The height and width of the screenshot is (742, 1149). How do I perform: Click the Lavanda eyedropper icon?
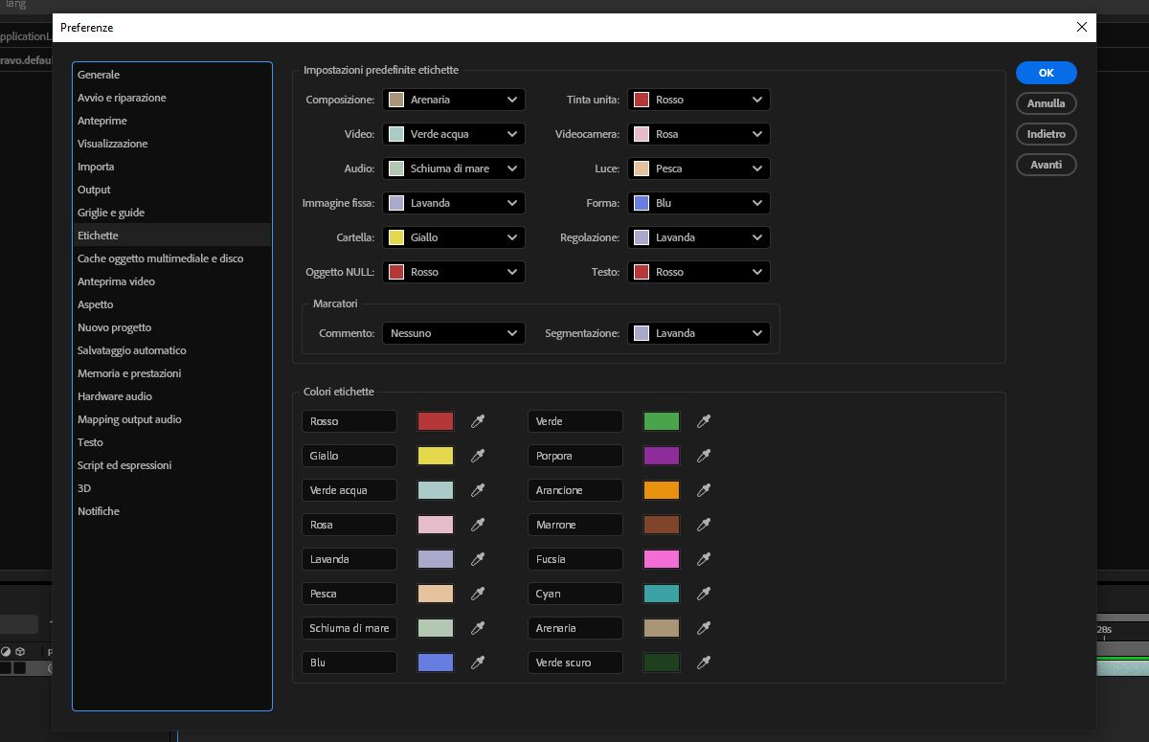478,559
